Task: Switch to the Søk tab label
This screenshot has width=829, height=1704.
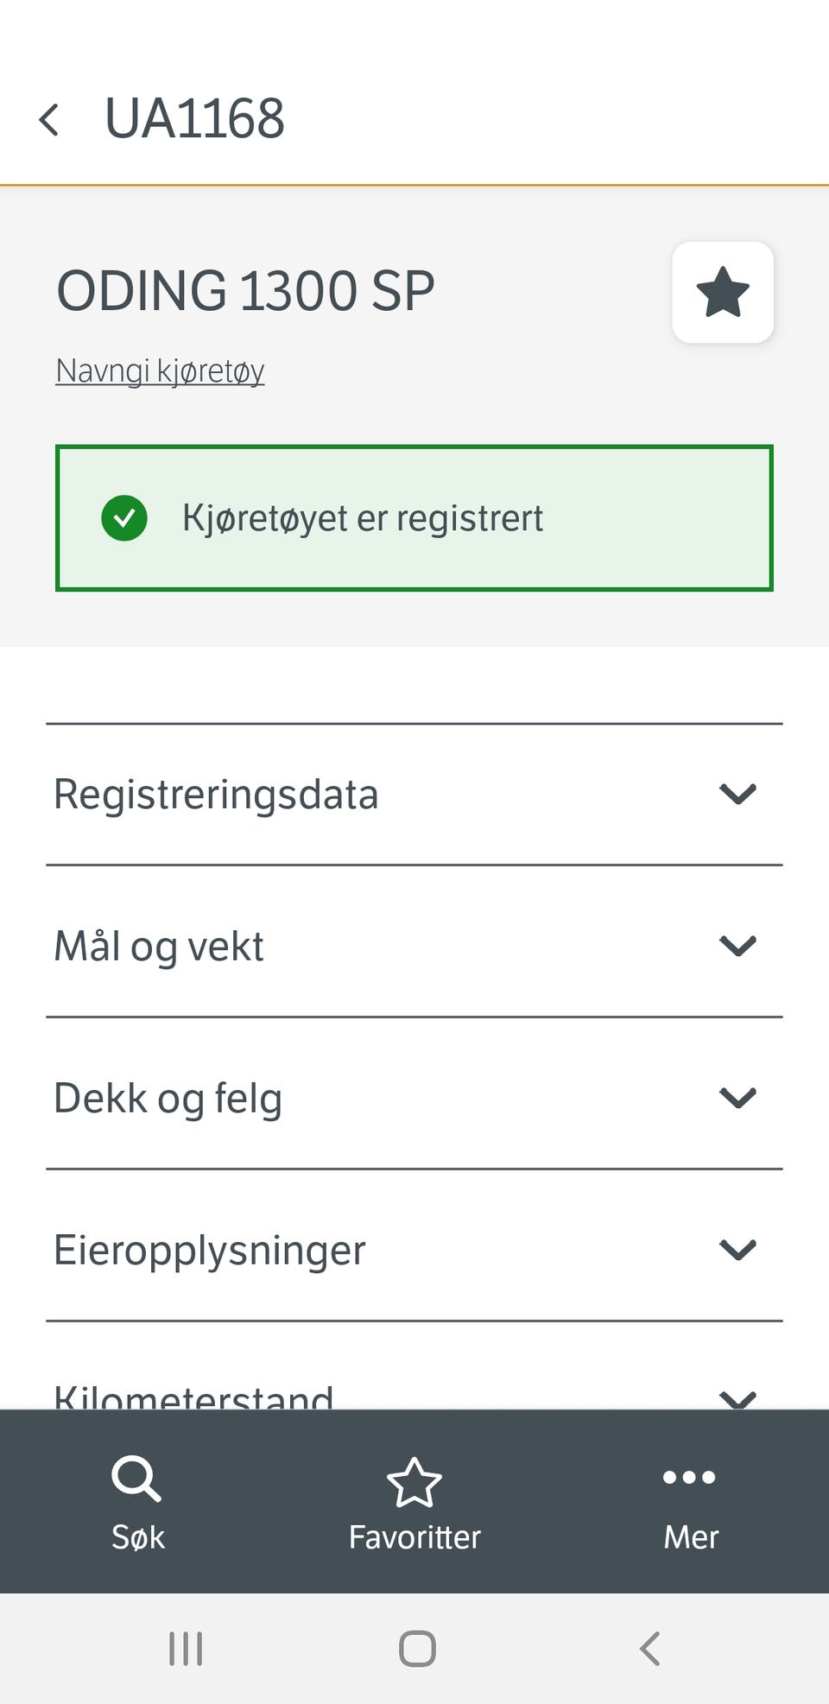Action: click(x=138, y=1537)
